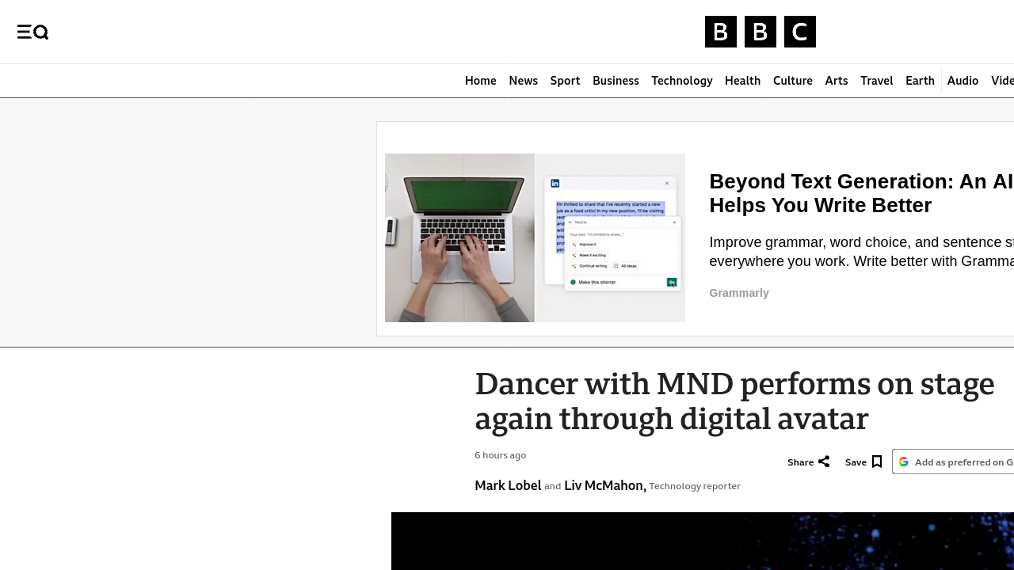Select Audio in the navigation bar
The image size is (1014, 570).
[x=963, y=81]
